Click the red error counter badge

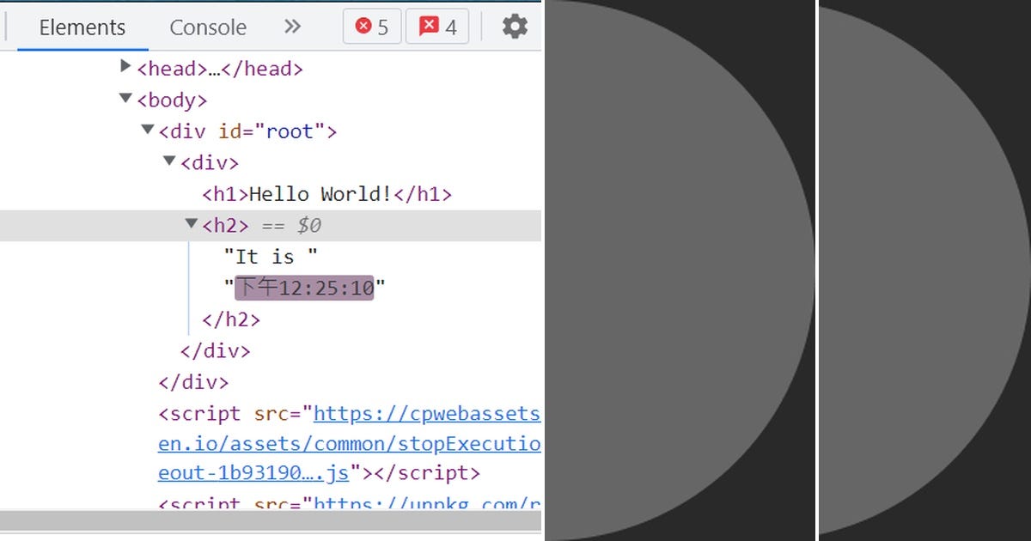tap(371, 26)
